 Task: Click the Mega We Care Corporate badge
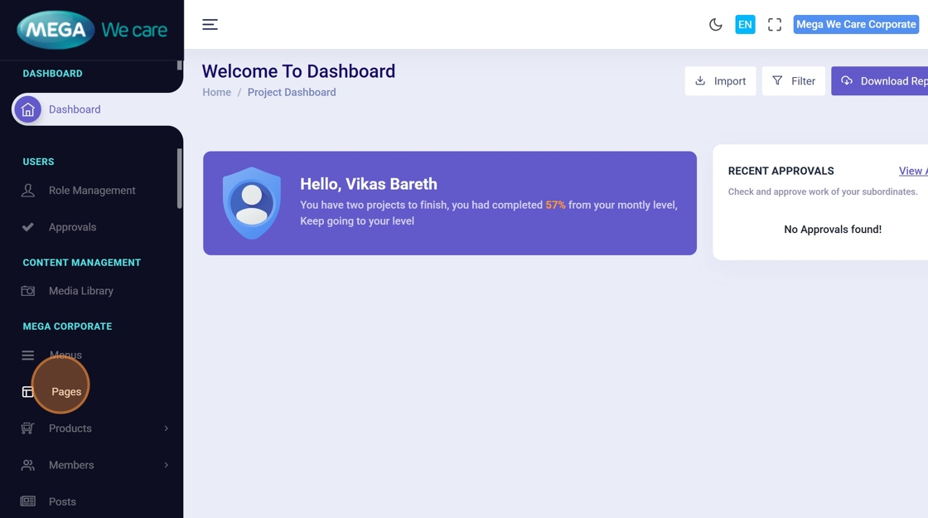[856, 25]
